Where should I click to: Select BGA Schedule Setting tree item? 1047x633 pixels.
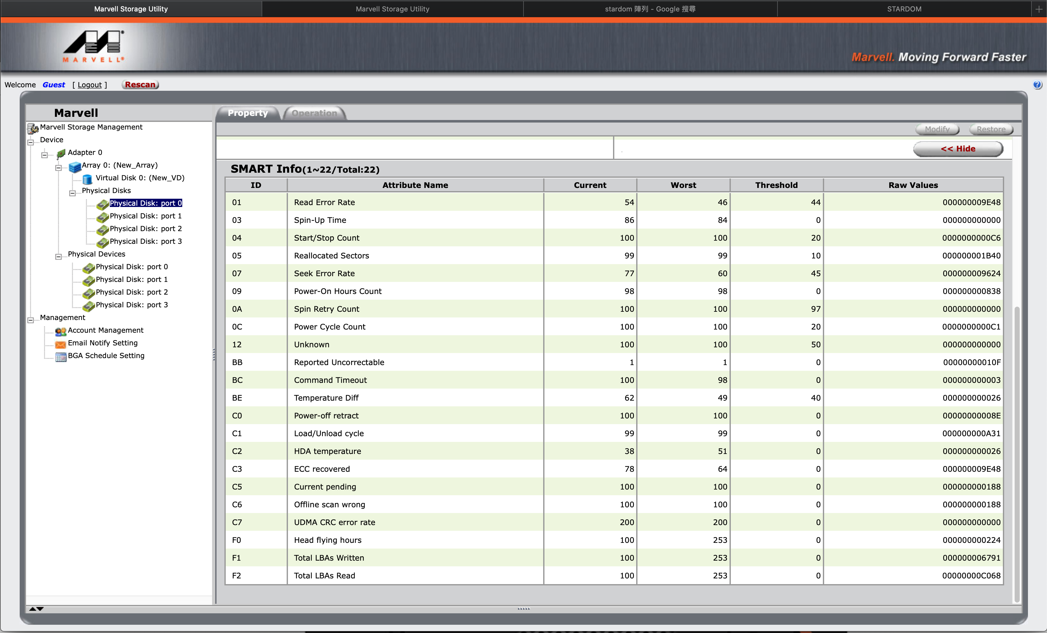[x=106, y=356]
